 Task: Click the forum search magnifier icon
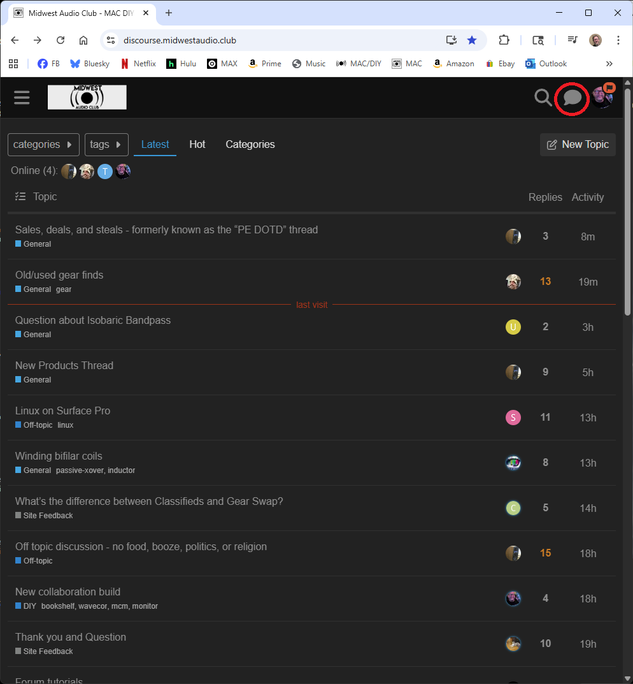pyautogui.click(x=543, y=98)
